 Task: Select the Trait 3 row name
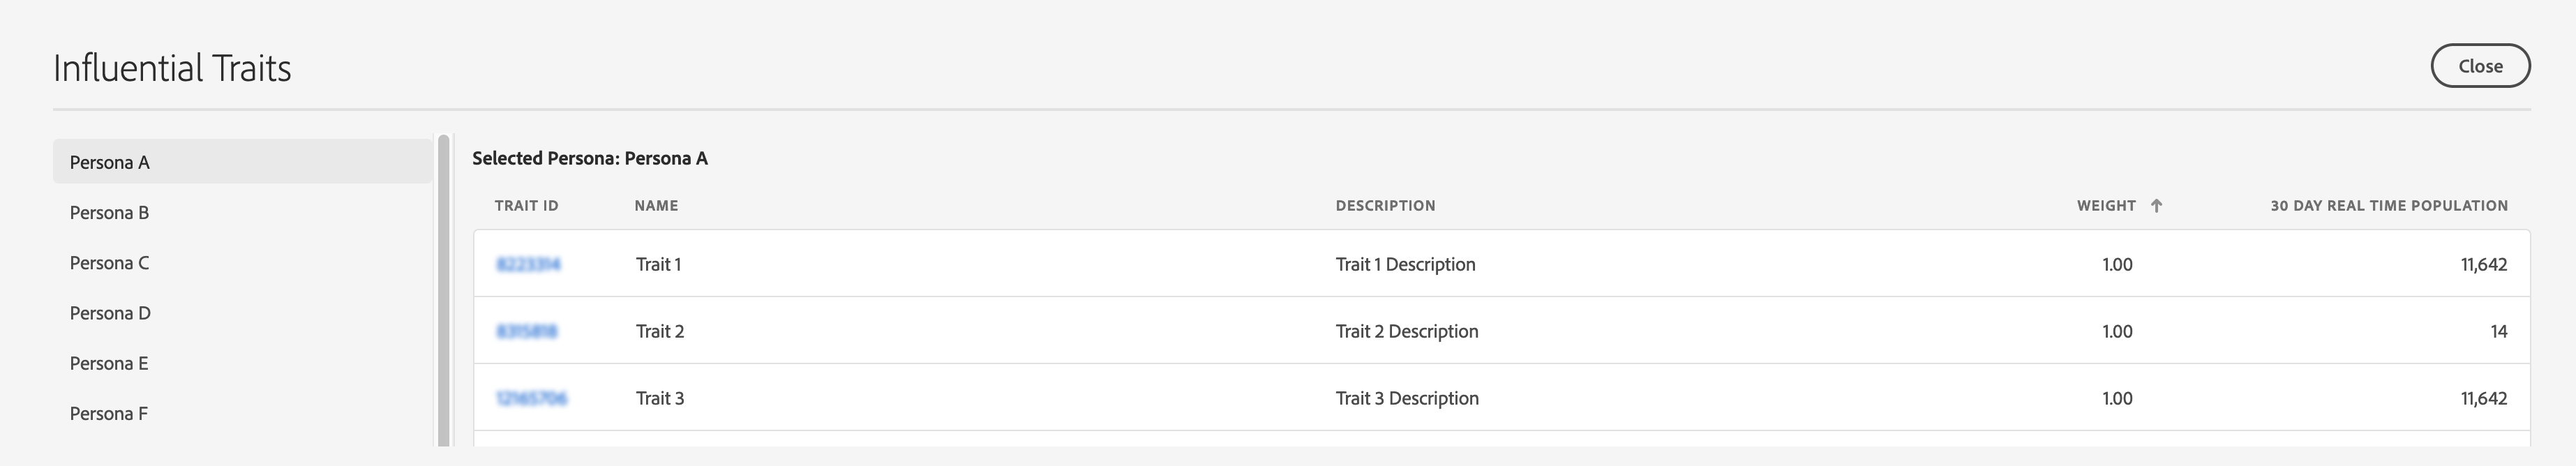point(660,398)
